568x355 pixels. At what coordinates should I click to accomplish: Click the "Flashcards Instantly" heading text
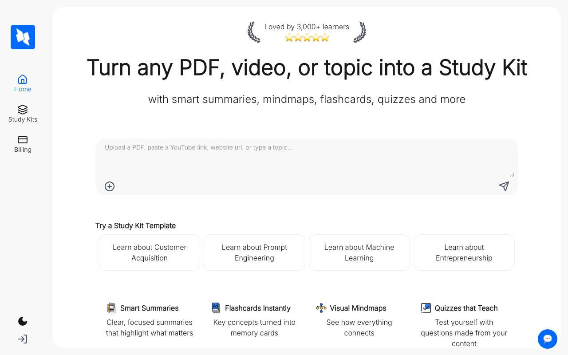258,308
